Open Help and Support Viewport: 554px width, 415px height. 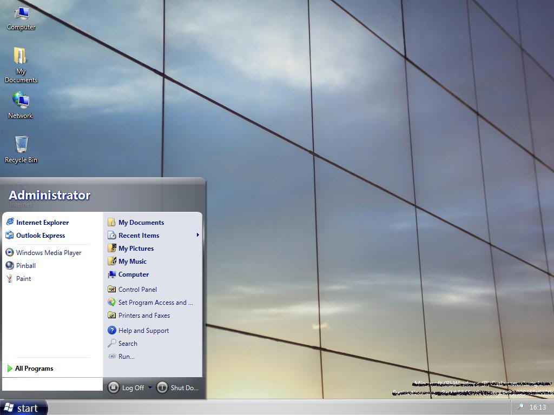tap(138, 331)
